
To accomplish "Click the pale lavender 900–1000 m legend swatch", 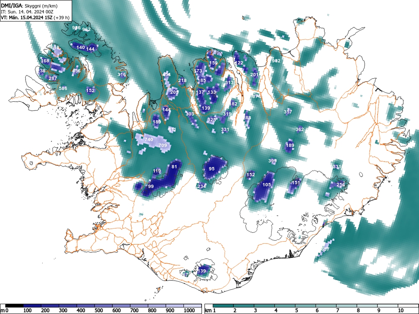I will (x=175, y=306).
